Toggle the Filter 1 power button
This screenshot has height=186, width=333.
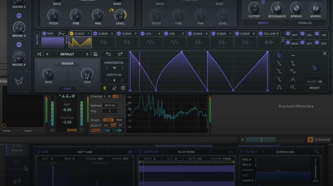click(x=242, y=152)
